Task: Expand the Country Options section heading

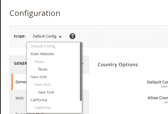Action: [x=118, y=65]
